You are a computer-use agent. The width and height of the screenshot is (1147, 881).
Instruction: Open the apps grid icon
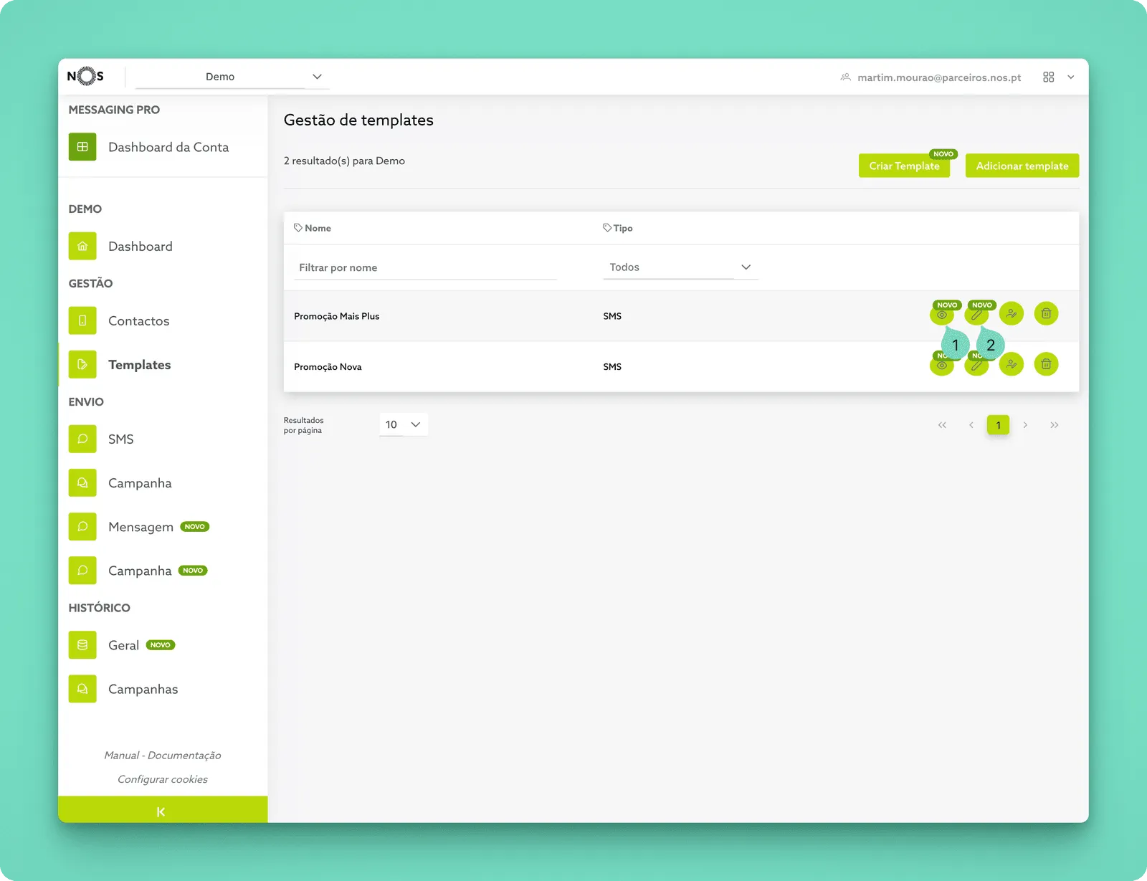1048,77
